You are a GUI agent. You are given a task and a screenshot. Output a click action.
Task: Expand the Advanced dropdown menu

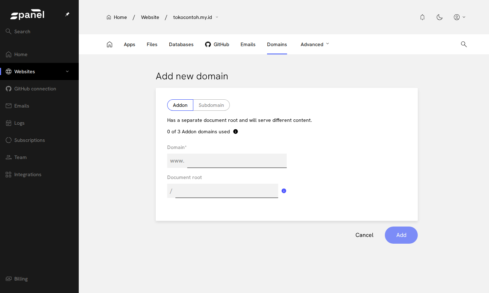pos(315,44)
